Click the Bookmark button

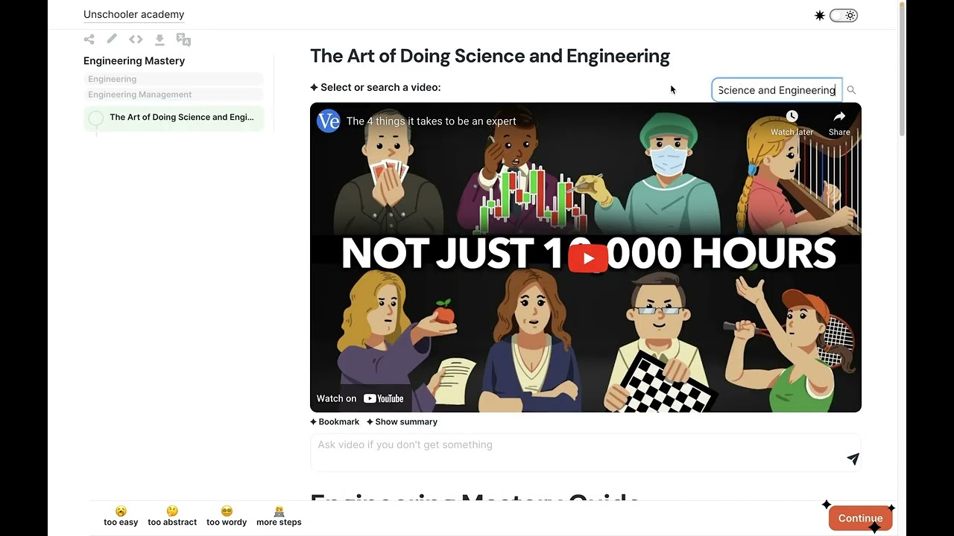(335, 421)
